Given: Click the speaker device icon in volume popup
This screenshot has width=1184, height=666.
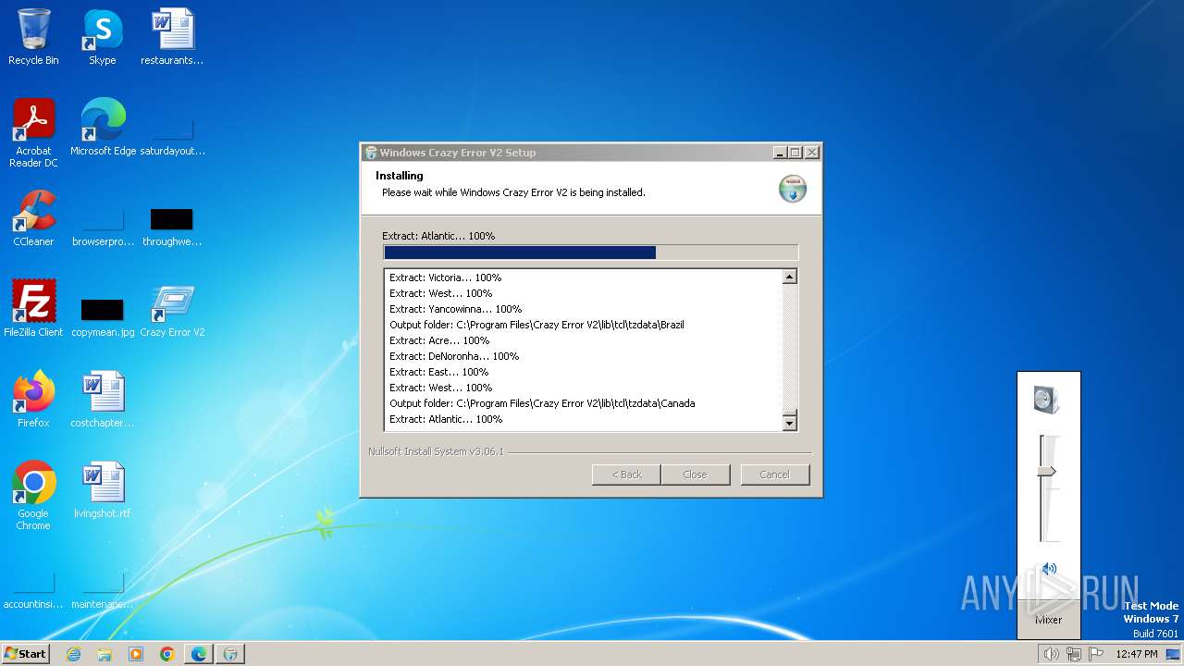Looking at the screenshot, I should [1046, 400].
